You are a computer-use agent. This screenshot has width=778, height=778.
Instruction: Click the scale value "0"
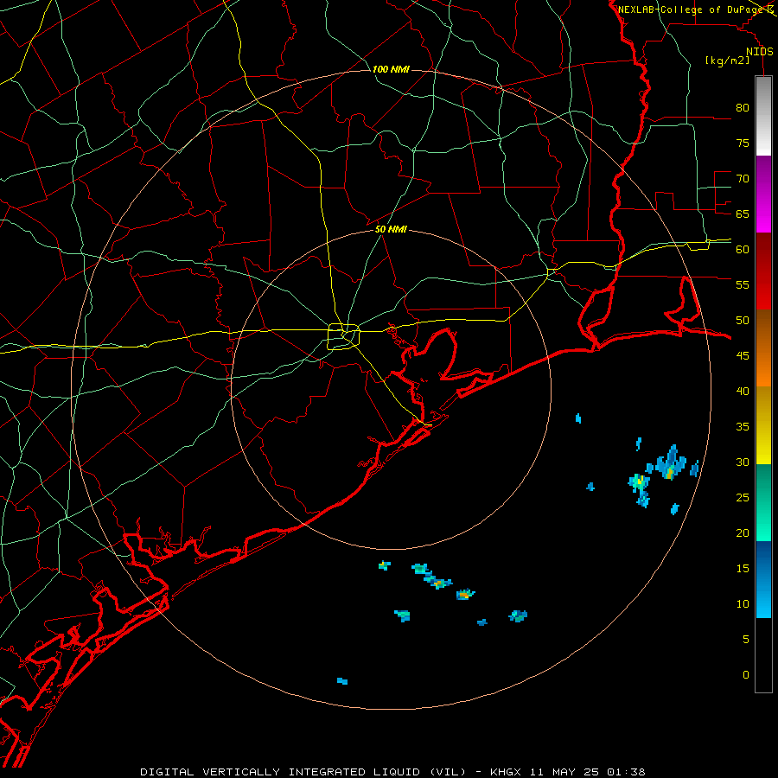[746, 675]
